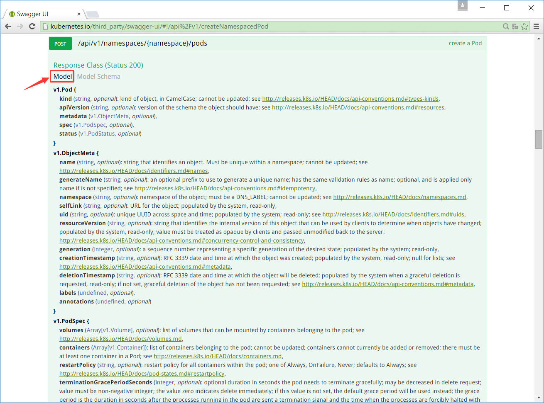
Task: Open the containers.md link
Action: tap(218, 356)
